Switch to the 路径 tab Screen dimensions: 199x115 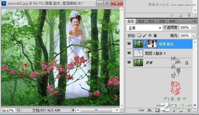point(151,21)
